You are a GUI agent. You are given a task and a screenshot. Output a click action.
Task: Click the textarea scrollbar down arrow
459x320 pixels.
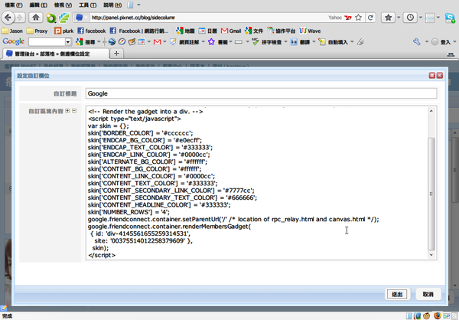[431, 255]
